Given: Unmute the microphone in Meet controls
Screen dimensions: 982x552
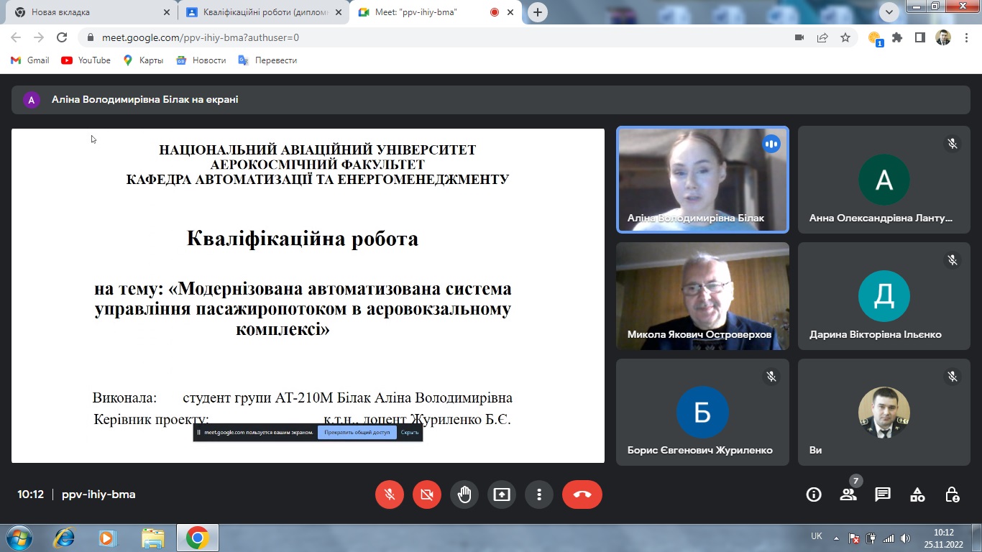Looking at the screenshot, I should click(390, 494).
